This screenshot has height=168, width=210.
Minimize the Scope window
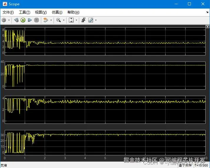pos(176,4)
